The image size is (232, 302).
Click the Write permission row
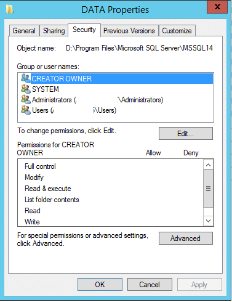click(x=111, y=222)
